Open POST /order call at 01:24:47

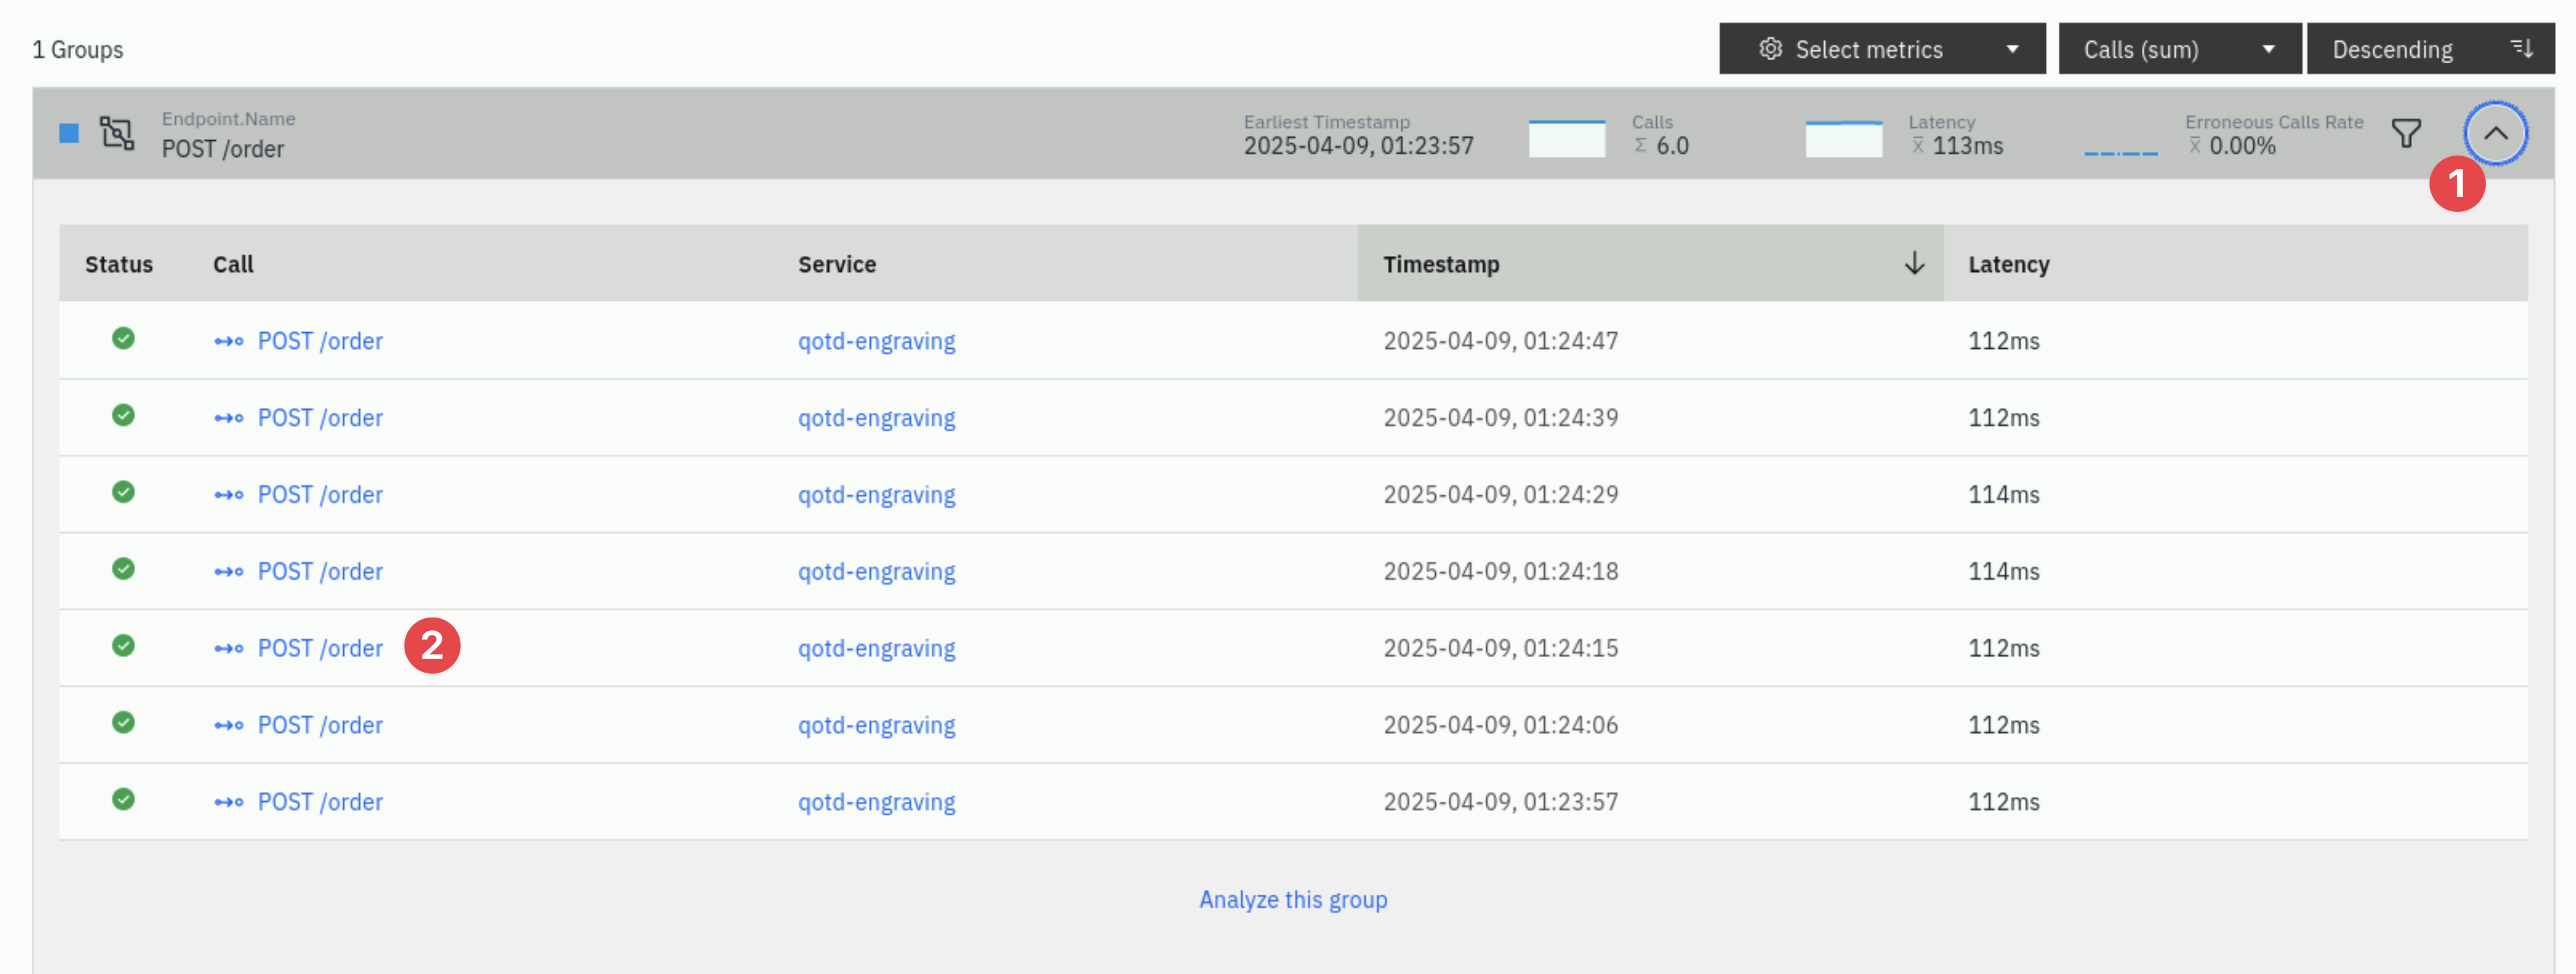click(320, 341)
